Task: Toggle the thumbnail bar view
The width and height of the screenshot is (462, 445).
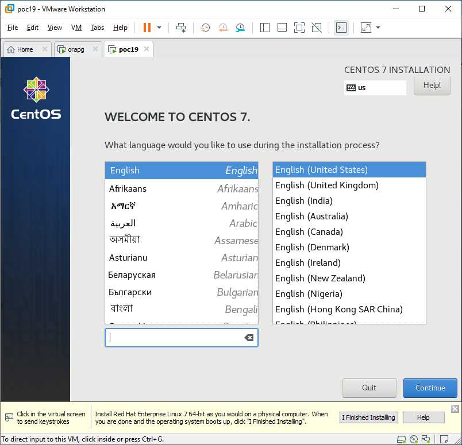Action: click(x=282, y=28)
